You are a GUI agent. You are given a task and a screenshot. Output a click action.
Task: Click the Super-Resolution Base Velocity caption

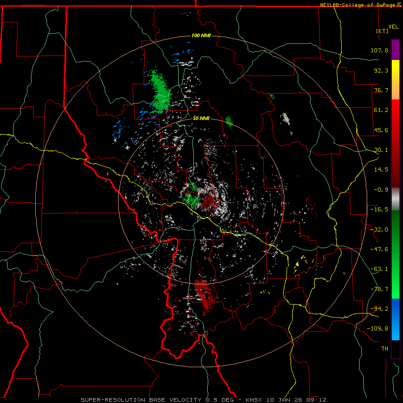pos(204,400)
